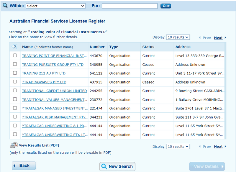Image resolution: width=236 pixels, height=172 pixels.
Task: Tick checkbox for Traditional Values Management
Action: click(15, 99)
